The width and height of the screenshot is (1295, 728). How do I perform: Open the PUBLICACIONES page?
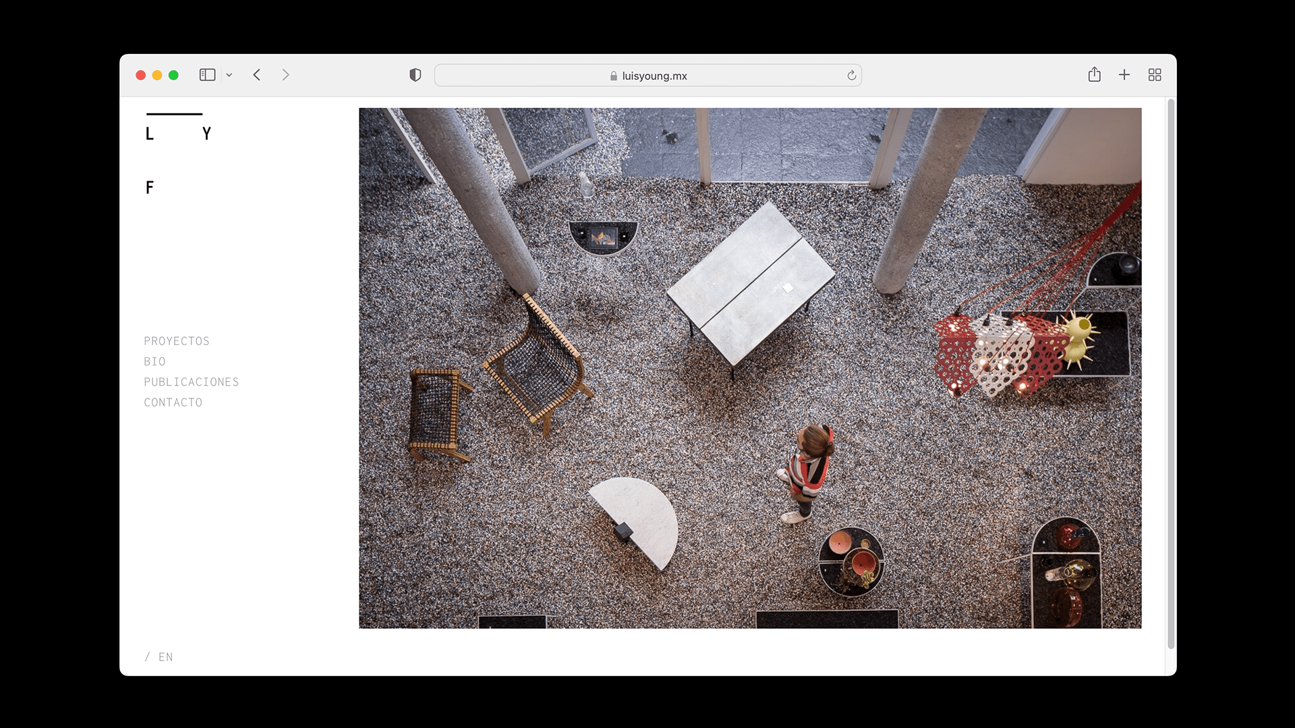pos(192,382)
